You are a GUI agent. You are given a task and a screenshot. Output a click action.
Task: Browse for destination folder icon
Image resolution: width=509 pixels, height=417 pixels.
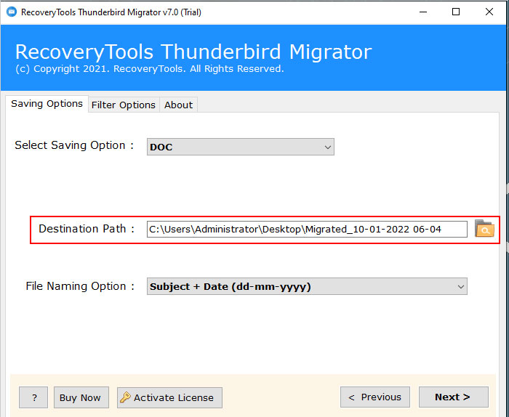[x=484, y=229]
